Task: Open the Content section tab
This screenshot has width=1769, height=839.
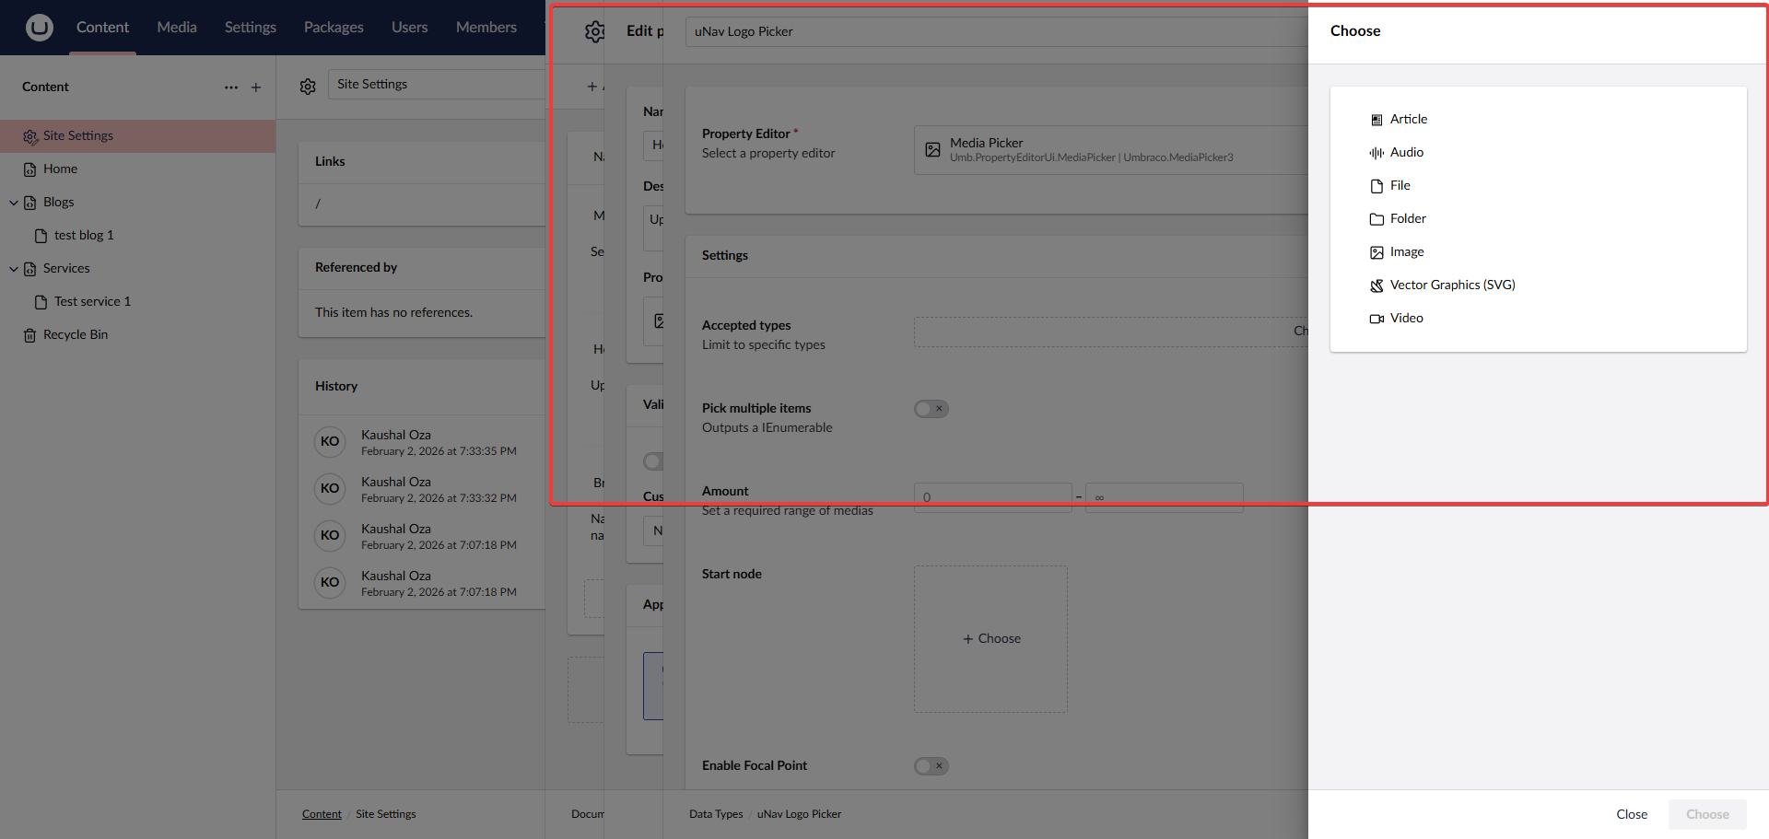Action: tap(102, 28)
